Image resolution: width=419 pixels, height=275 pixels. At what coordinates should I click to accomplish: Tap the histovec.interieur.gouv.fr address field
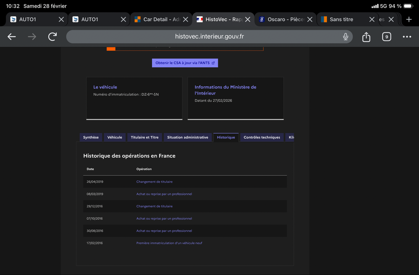(209, 37)
